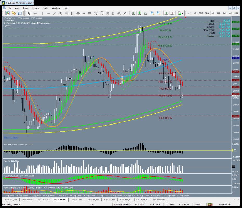
Task: Open the Profiles folder icon
Action: click(x=14, y=13)
